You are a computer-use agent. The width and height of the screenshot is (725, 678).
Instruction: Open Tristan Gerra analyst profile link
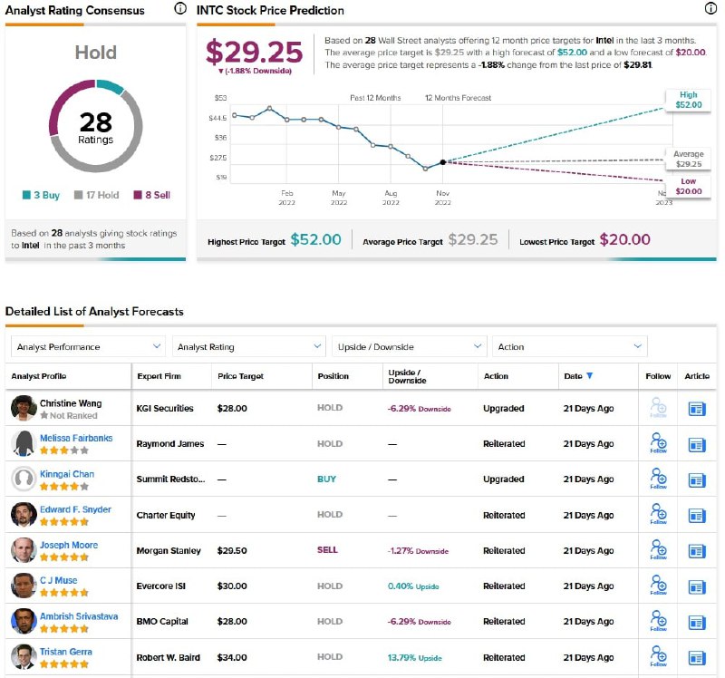click(x=66, y=651)
